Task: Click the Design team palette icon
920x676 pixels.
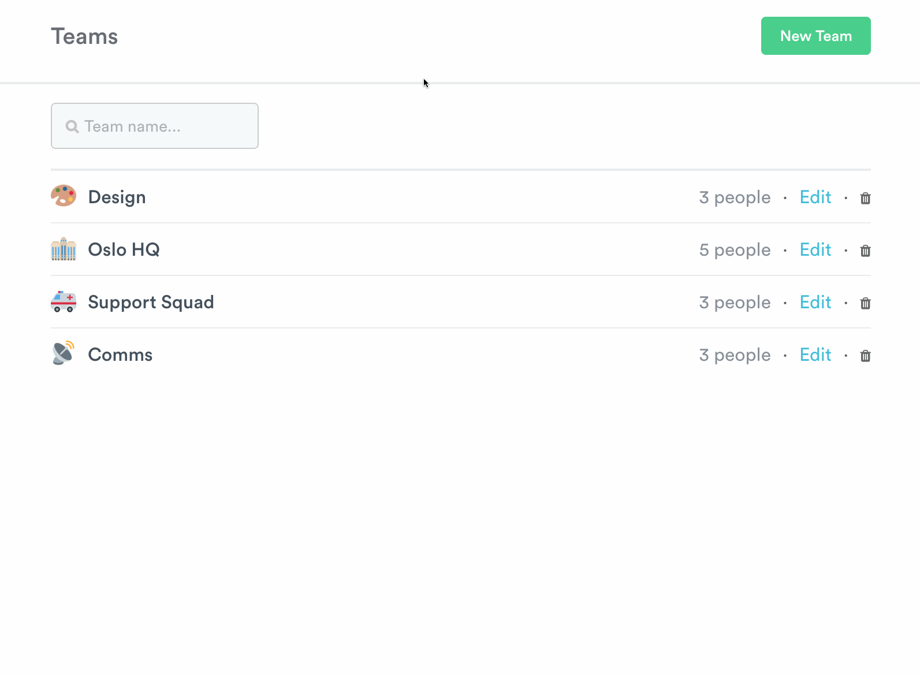Action: (64, 196)
